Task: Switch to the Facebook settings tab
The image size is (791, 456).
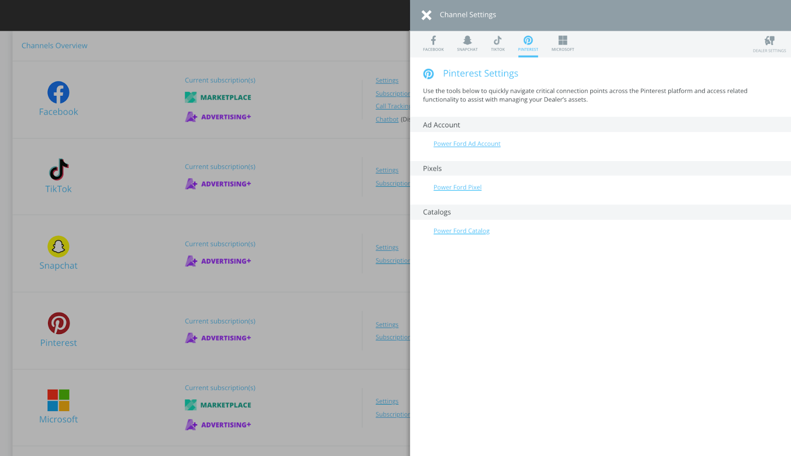Action: pos(433,43)
